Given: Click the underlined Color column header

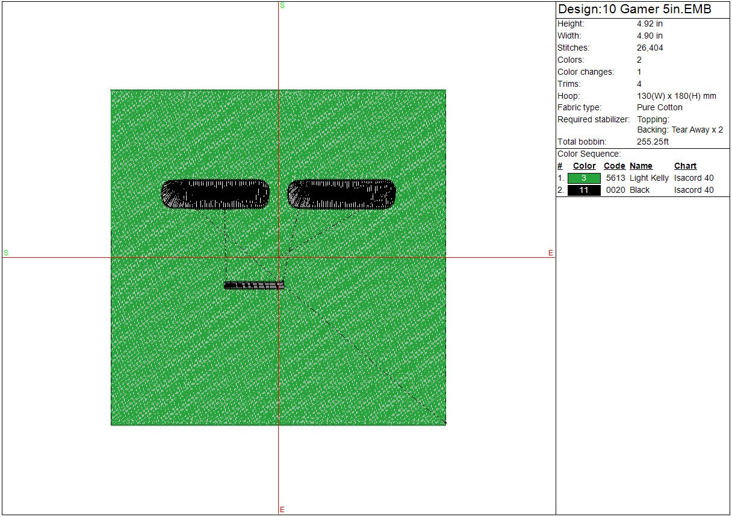Looking at the screenshot, I should (584, 166).
